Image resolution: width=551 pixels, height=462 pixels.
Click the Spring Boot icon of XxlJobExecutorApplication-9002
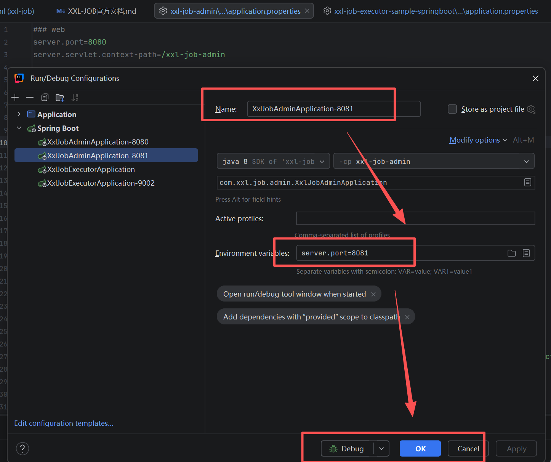[42, 184]
